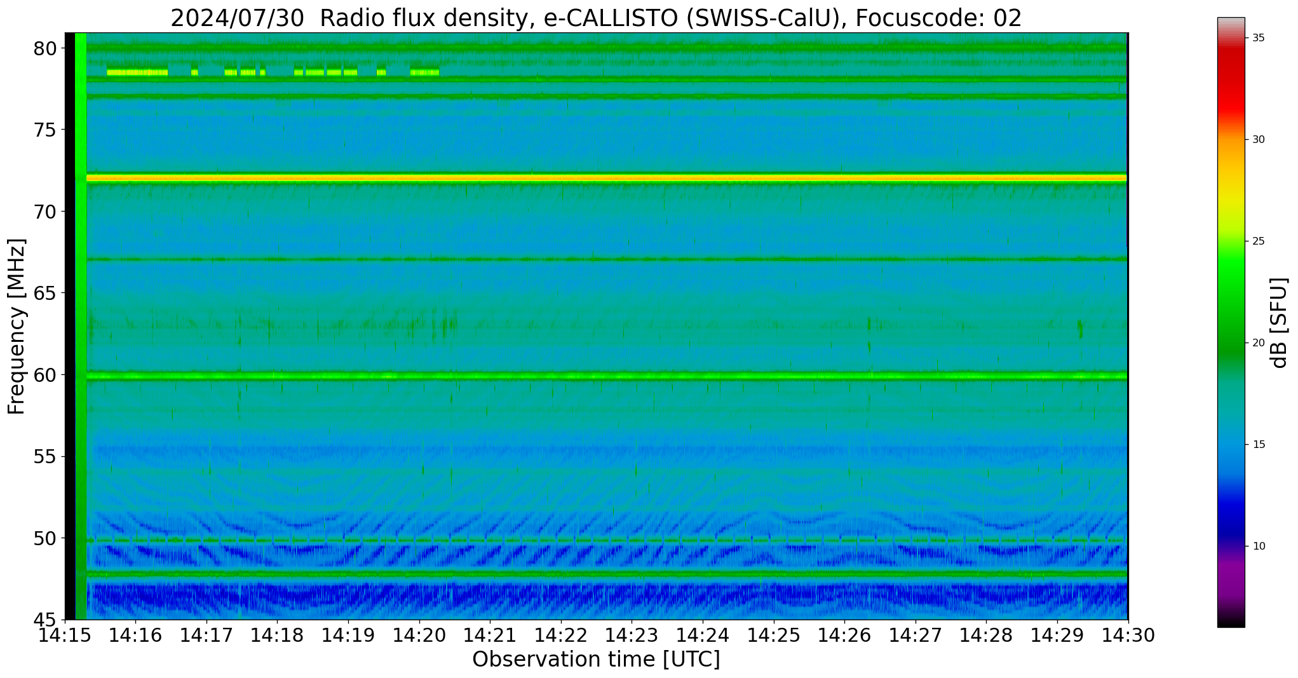The height and width of the screenshot is (678, 1298).
Task: Click the longest yellow dash segment near 78.5 MHz
Action: click(x=137, y=72)
